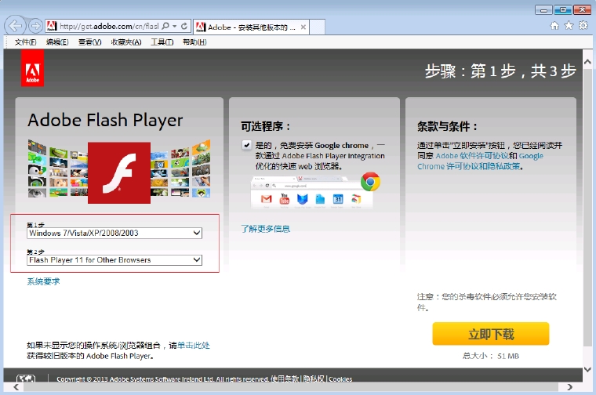Click the 立即下载 download button

point(491,334)
